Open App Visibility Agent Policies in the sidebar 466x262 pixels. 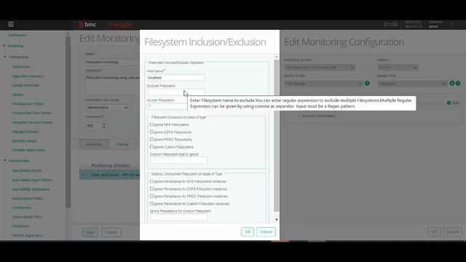[32, 180]
